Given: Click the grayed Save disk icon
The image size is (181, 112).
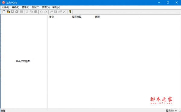Looking at the screenshot, I should pyautogui.click(x=13, y=12).
